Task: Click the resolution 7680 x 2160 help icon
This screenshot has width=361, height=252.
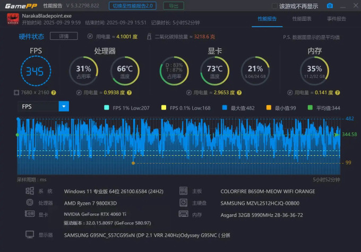Action: click(54, 93)
